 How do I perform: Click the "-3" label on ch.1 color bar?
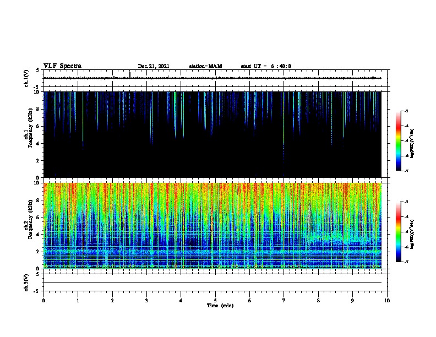[406, 111]
